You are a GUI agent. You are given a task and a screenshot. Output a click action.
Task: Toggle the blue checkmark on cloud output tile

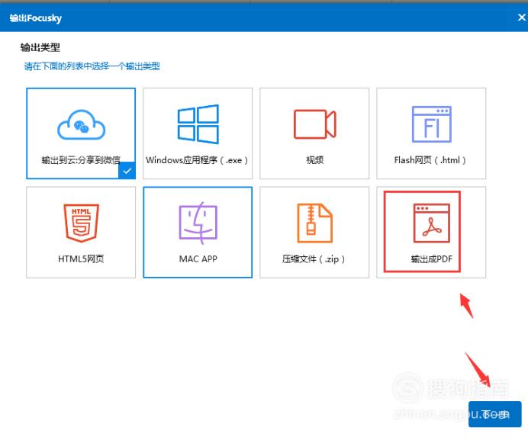coord(127,171)
